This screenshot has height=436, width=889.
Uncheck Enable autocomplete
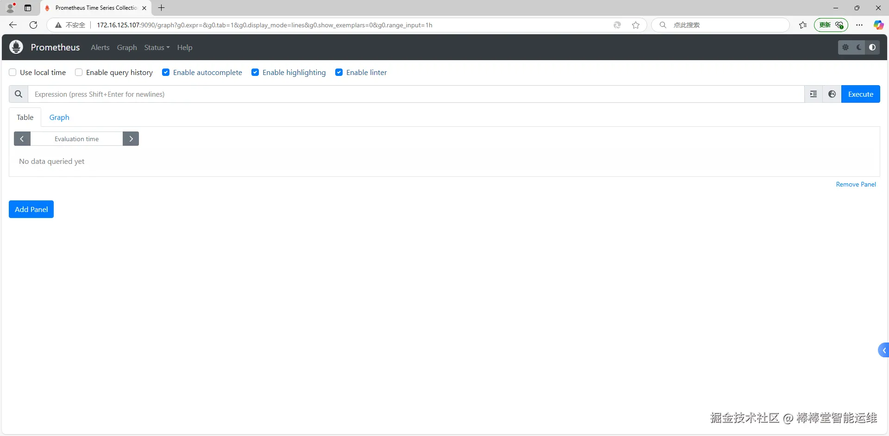pos(166,72)
